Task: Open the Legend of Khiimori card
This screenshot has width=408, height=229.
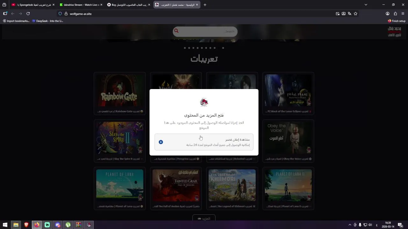Action: 232,188
